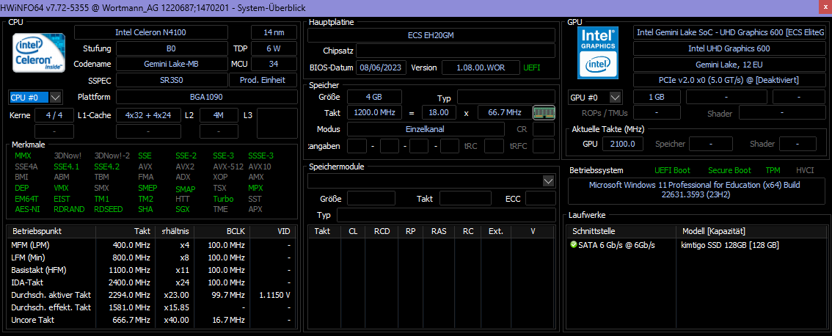Select the LFM (Min) row

[x=150, y=258]
